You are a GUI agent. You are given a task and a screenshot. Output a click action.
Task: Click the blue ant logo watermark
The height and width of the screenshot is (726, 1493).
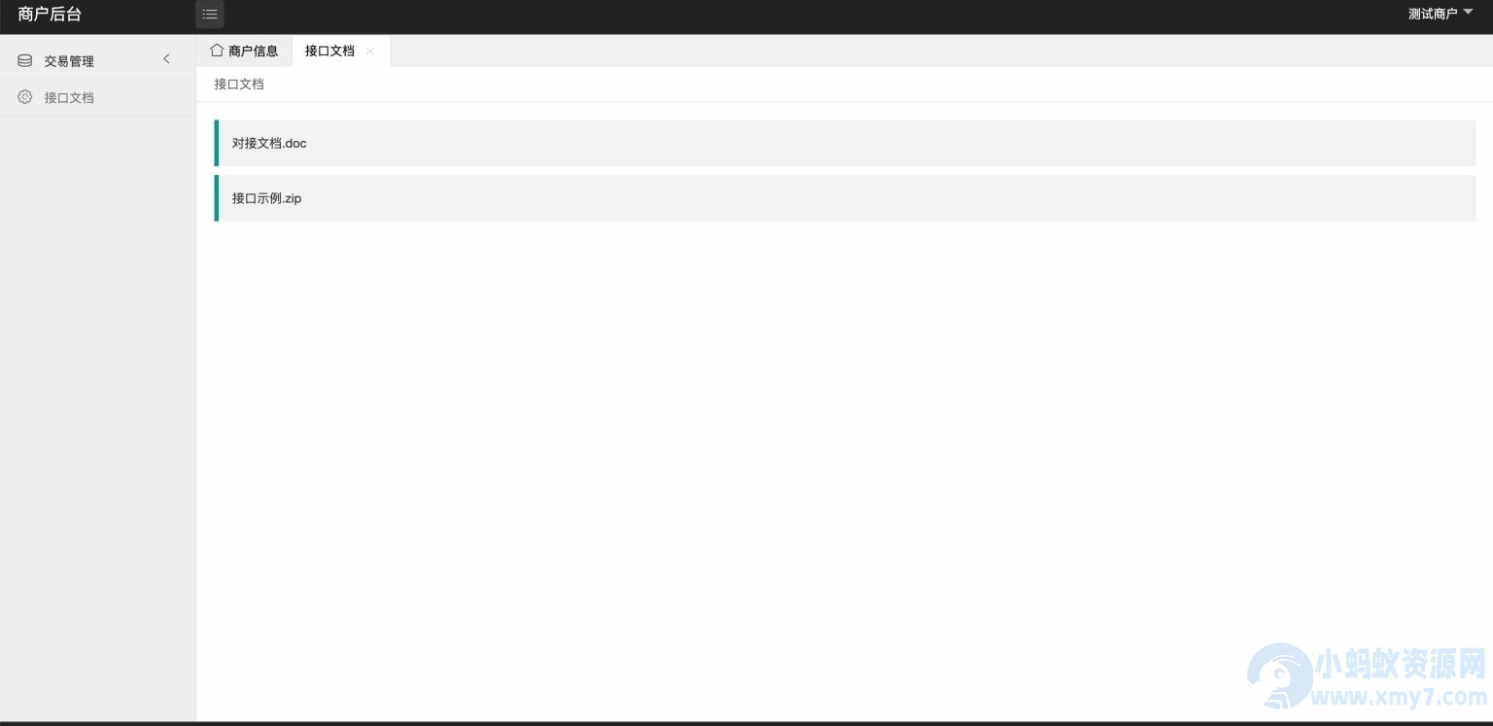point(1280,675)
